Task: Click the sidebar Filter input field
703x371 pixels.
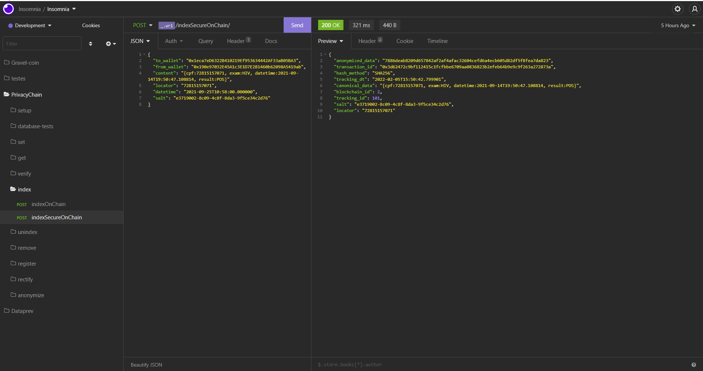Action: click(42, 44)
